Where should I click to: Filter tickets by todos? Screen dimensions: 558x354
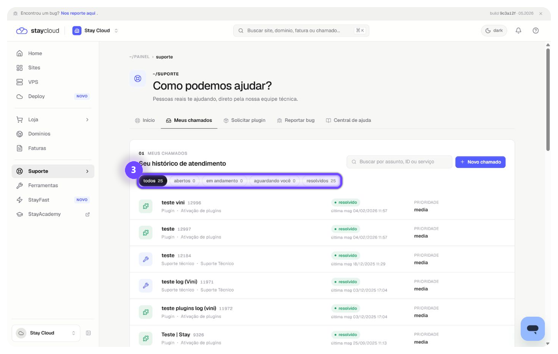click(153, 181)
